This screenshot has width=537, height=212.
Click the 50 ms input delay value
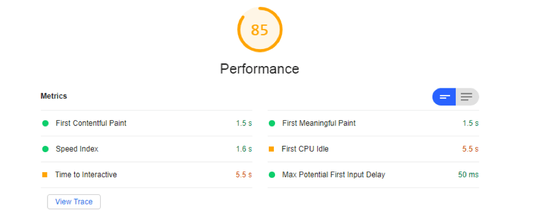(x=468, y=175)
